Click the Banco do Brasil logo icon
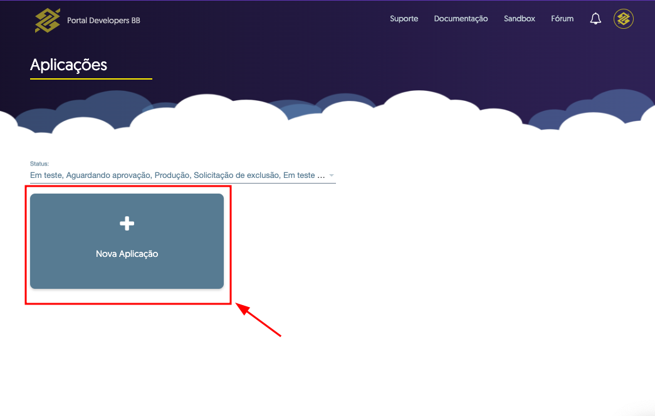The width and height of the screenshot is (655, 416). (47, 20)
